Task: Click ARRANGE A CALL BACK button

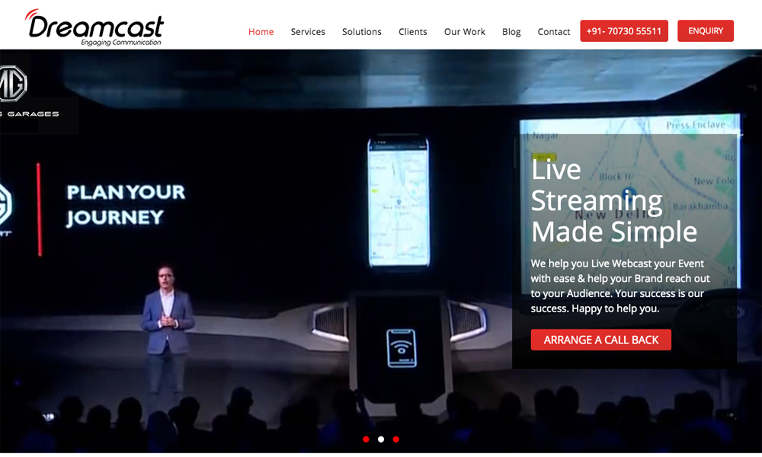Action: (600, 340)
